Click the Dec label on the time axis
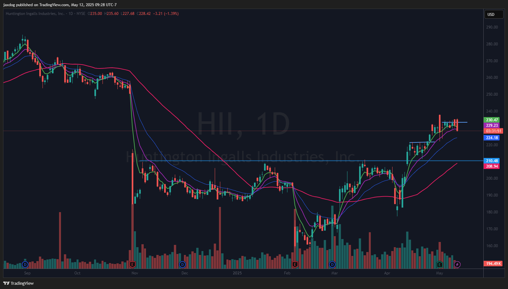 [185, 273]
